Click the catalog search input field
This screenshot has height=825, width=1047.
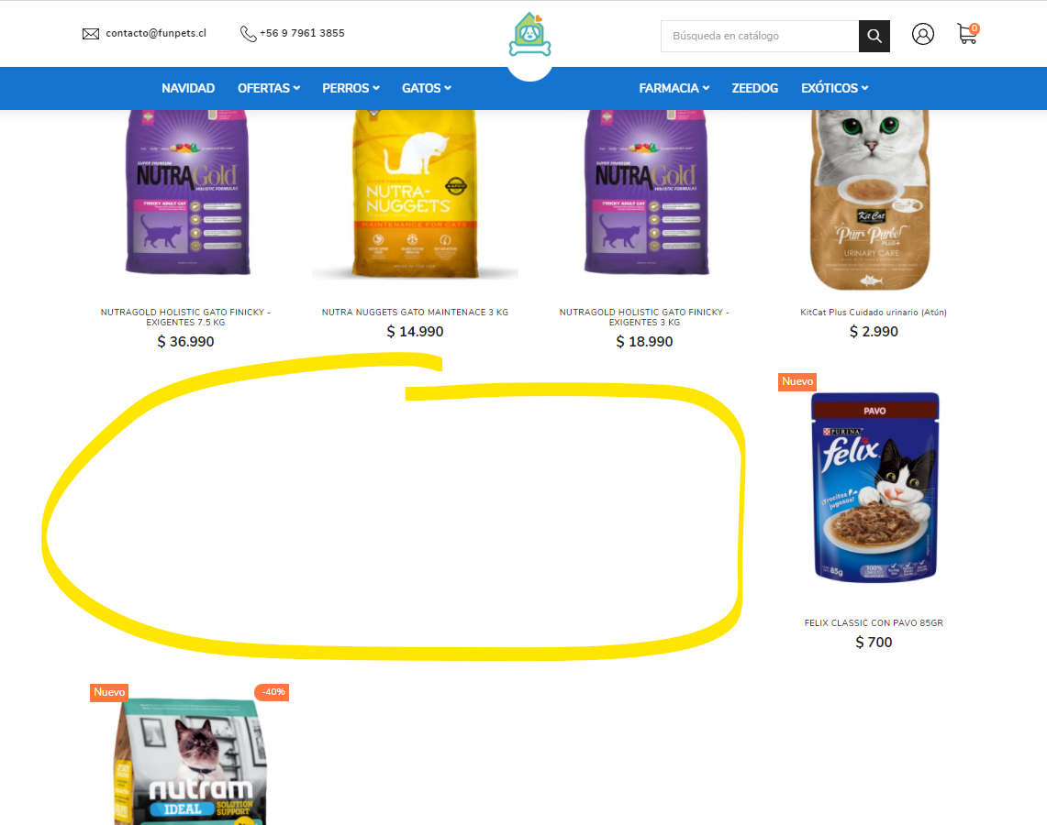coord(760,36)
